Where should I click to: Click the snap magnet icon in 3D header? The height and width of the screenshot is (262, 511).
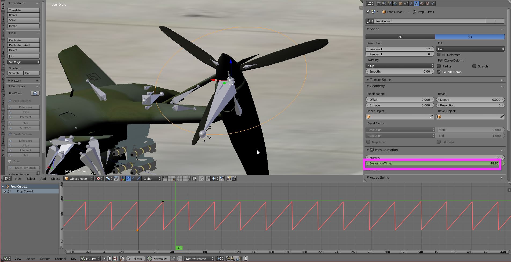click(x=208, y=178)
